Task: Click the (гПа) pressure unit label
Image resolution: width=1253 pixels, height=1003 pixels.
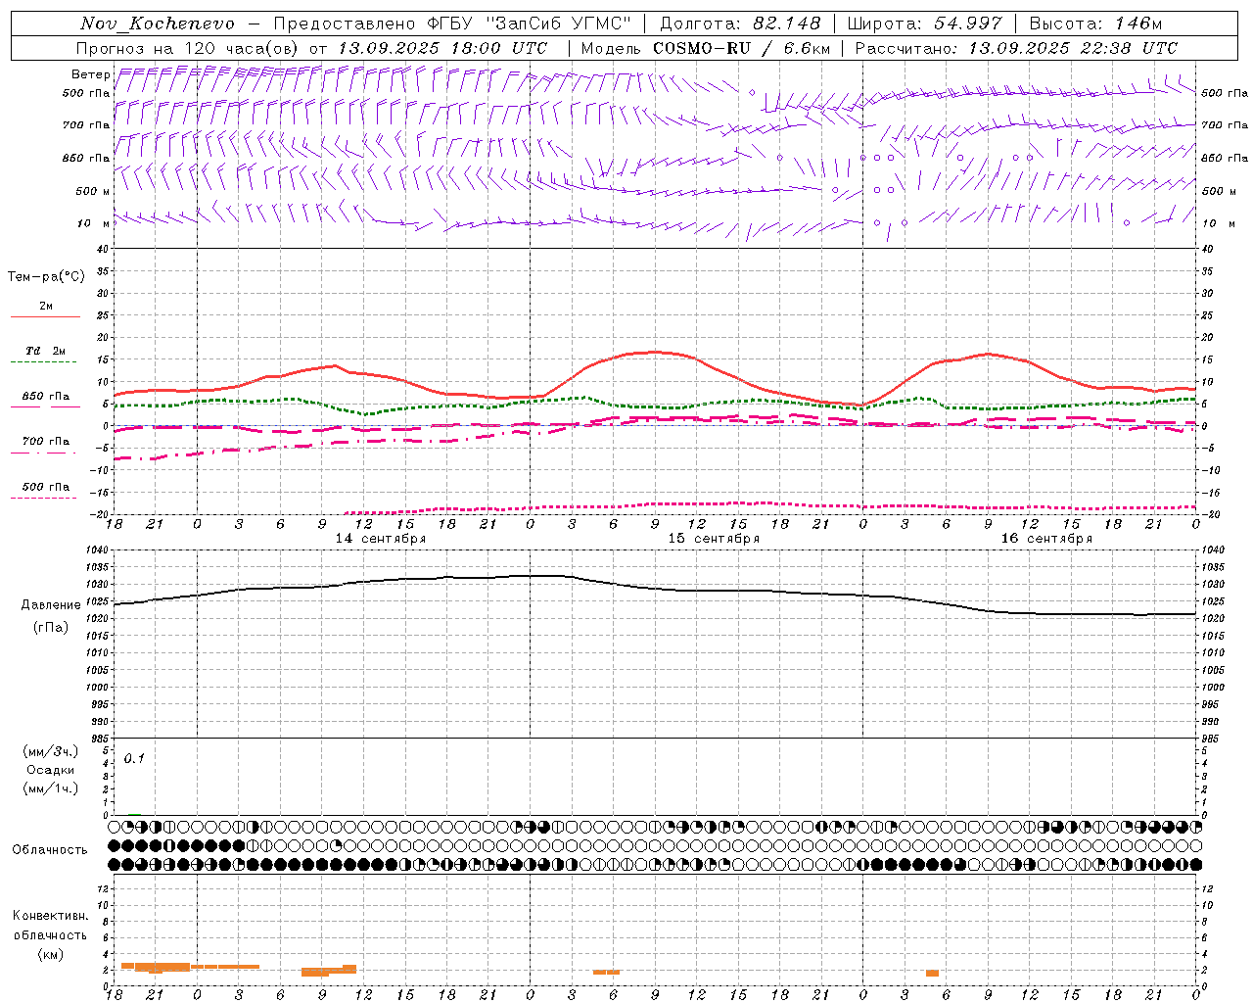Action: 51,627
